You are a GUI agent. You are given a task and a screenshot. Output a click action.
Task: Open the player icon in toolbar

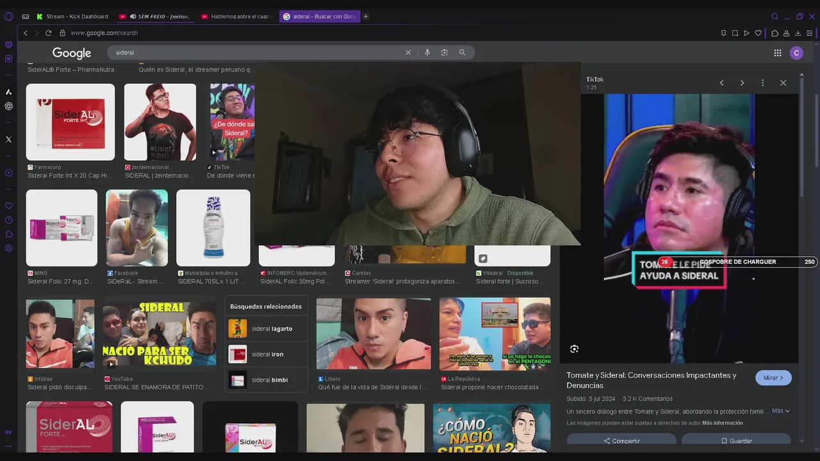[x=746, y=33]
